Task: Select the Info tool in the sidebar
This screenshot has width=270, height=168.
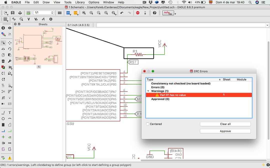Action: point(3,28)
